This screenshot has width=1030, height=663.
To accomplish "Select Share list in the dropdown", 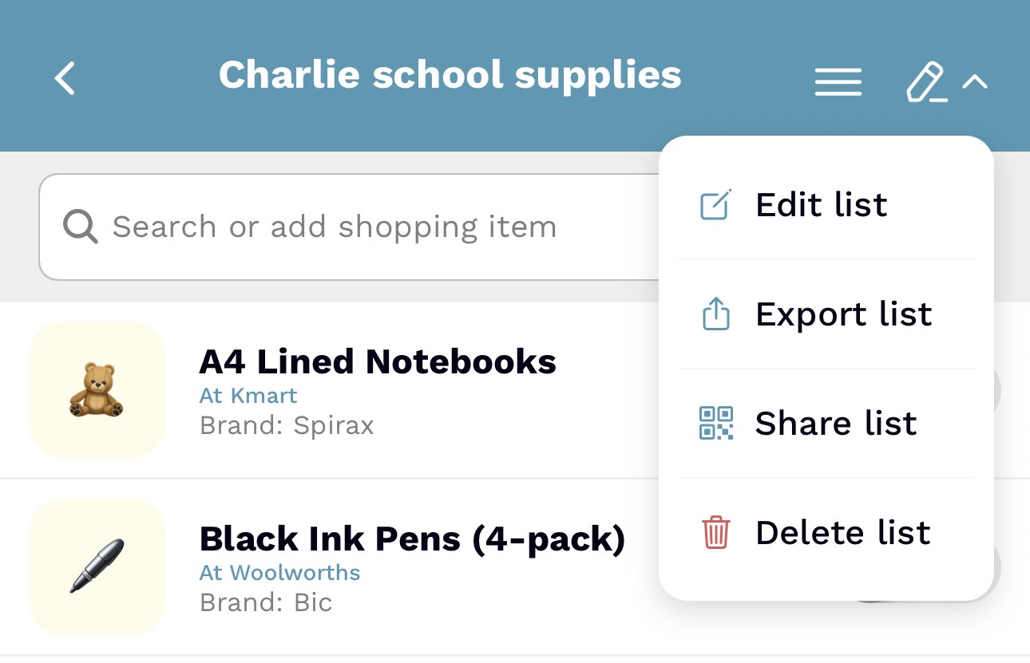I will click(836, 424).
